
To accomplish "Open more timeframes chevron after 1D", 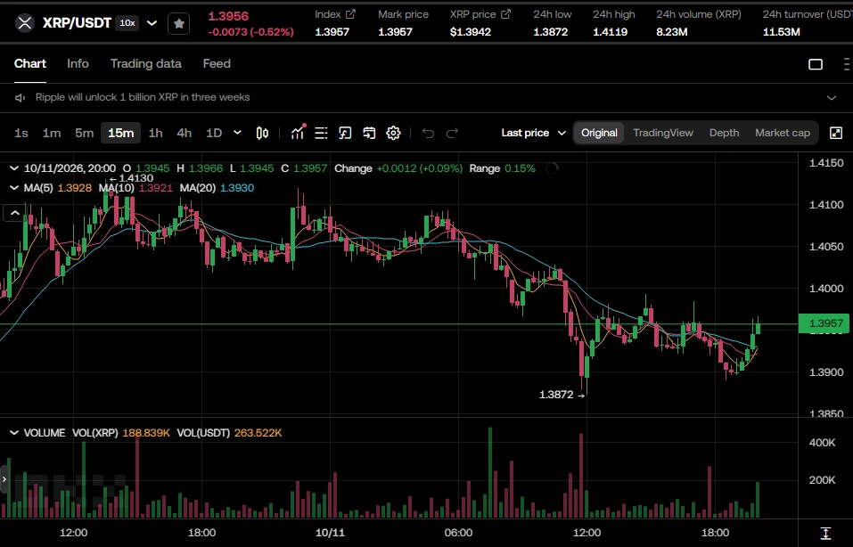I will pyautogui.click(x=237, y=133).
